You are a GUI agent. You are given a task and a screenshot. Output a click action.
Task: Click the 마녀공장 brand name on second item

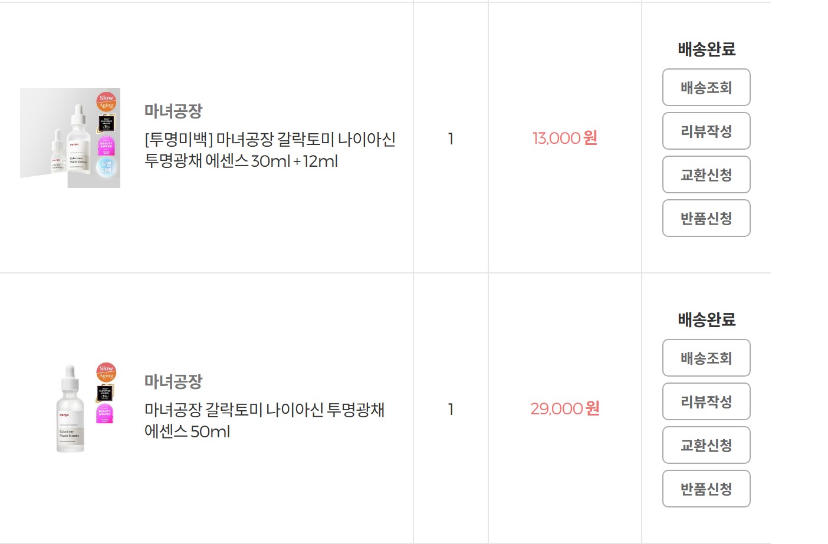173,381
